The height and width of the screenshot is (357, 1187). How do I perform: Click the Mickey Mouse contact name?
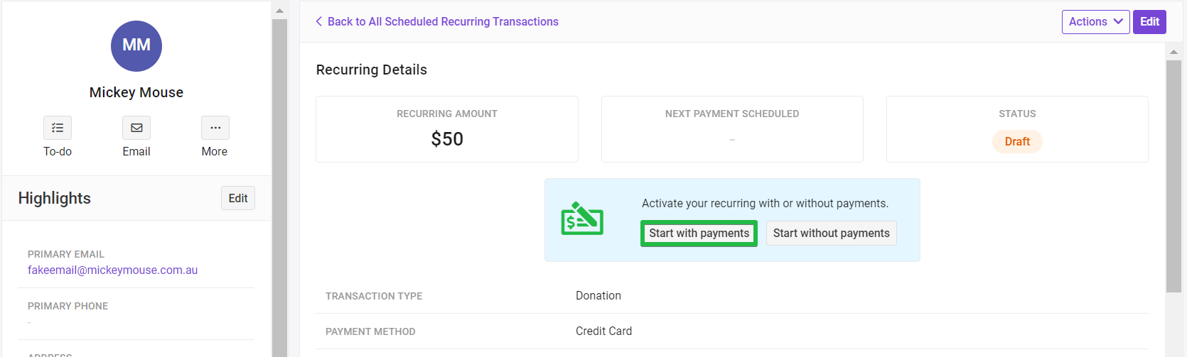tap(136, 92)
